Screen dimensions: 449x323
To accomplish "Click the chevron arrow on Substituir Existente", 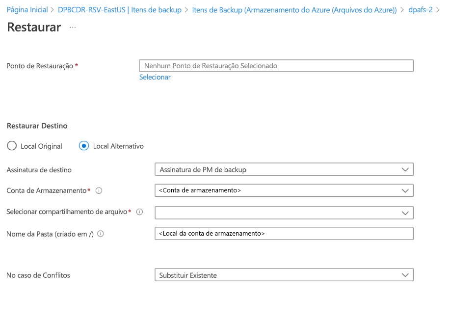I will coord(405,275).
